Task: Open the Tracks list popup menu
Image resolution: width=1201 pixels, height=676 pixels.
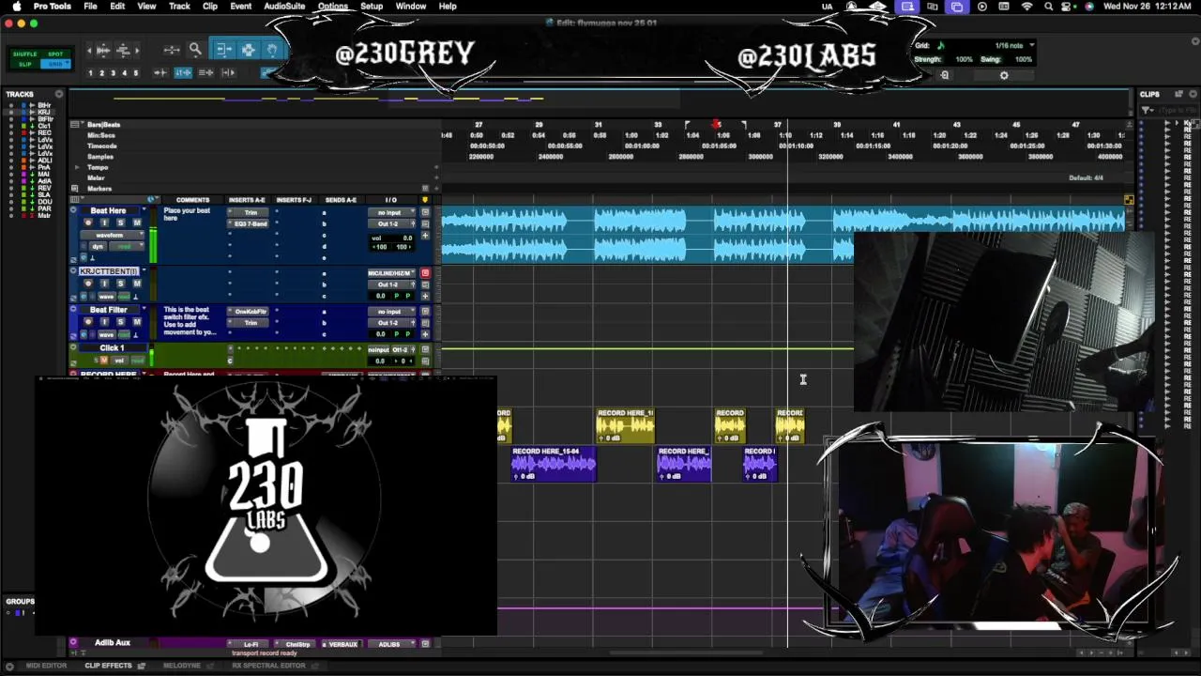Action: pos(59,94)
